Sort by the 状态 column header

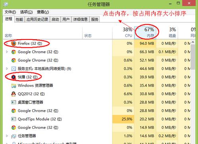pos(97,33)
